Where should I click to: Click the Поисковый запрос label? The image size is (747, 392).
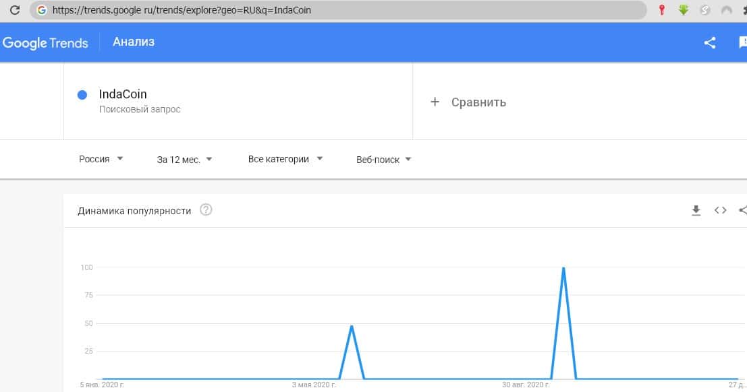coord(140,109)
